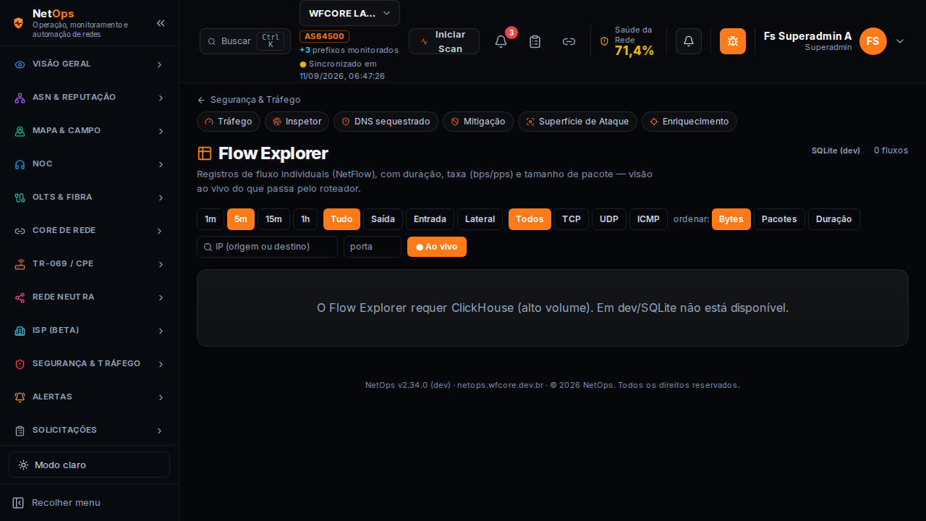Click the Saúde da Rede shield icon

[x=605, y=41]
